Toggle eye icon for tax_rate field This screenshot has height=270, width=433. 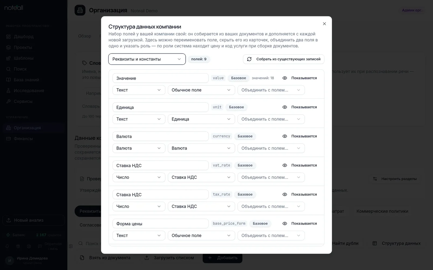tap(285, 194)
